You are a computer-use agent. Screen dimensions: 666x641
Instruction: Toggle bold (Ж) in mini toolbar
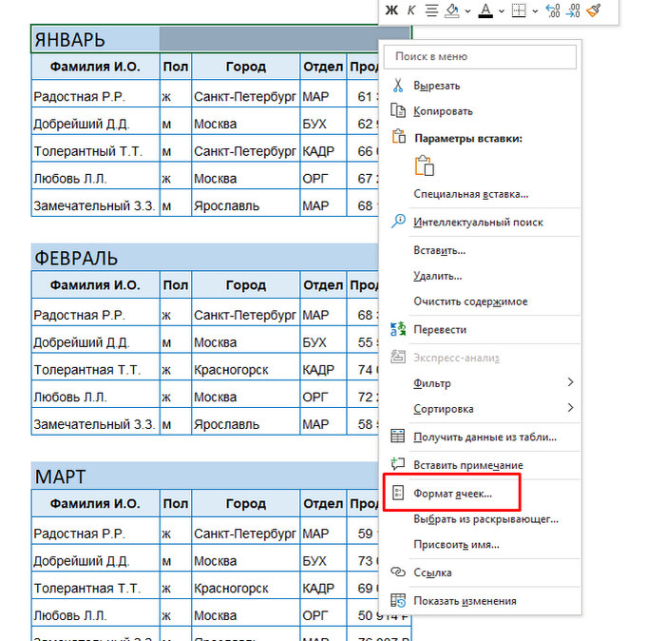pyautogui.click(x=391, y=10)
